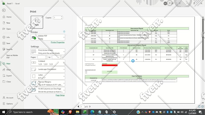Increase copies with the up spinner
The image size is (205, 115).
pyautogui.click(x=61, y=17)
